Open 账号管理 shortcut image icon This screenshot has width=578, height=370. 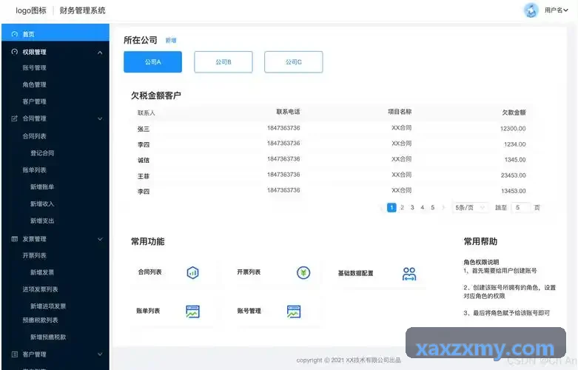point(294,312)
